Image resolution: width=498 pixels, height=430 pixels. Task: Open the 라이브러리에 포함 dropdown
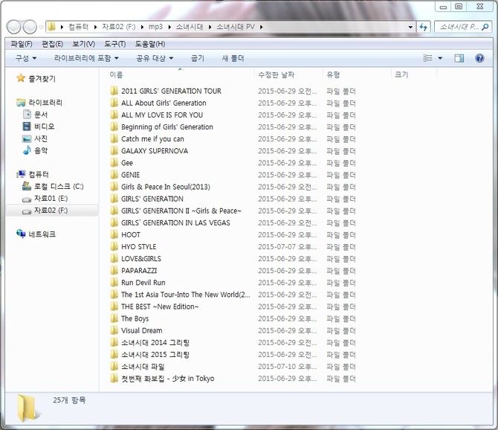pyautogui.click(x=86, y=58)
